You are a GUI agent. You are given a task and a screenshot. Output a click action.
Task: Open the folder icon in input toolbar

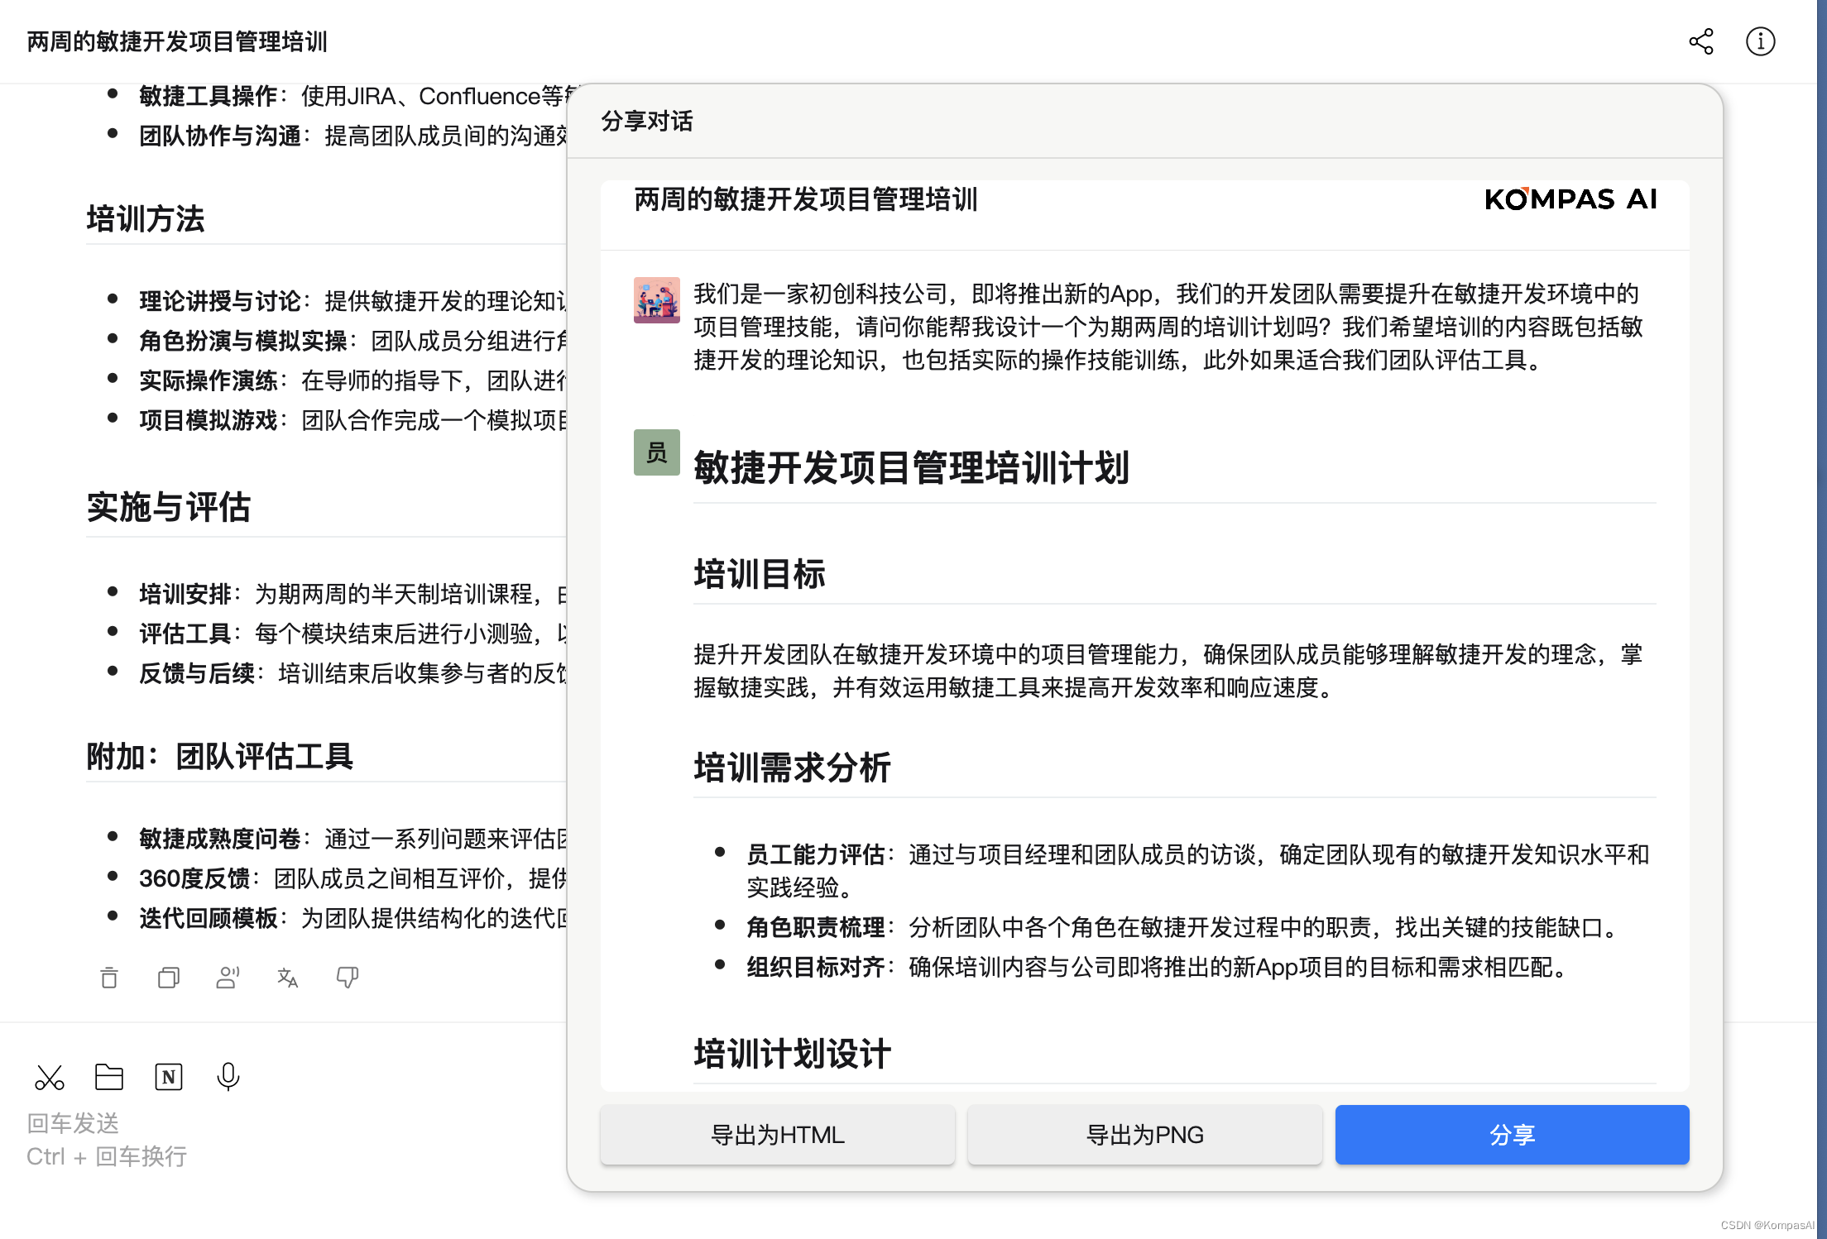(109, 1077)
